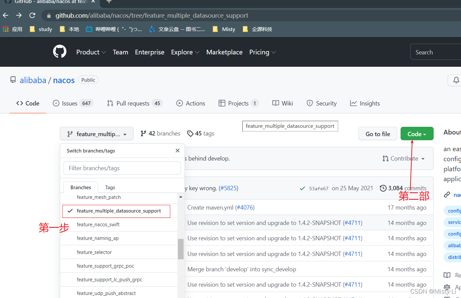This screenshot has height=298, width=461.
Task: Click the browser address bar URL
Action: [152, 16]
